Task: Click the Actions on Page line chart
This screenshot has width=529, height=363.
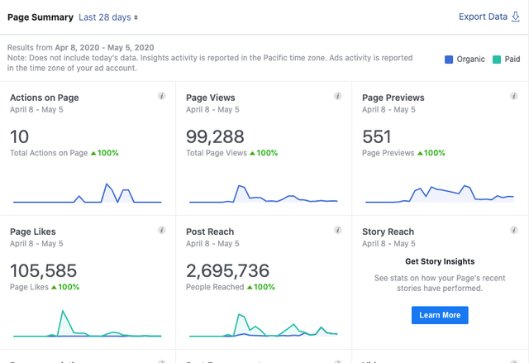Action: coord(88,193)
